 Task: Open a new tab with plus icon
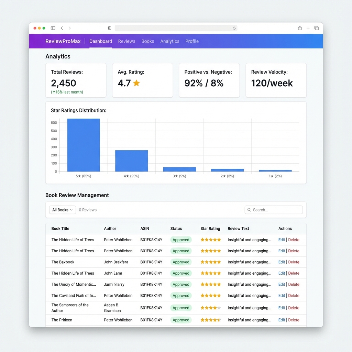[308, 28]
